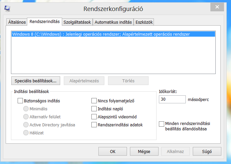Click the Rendszerkonfiguráció title bar icon
Image resolution: width=231 pixels, height=164 pixels.
(7, 9)
